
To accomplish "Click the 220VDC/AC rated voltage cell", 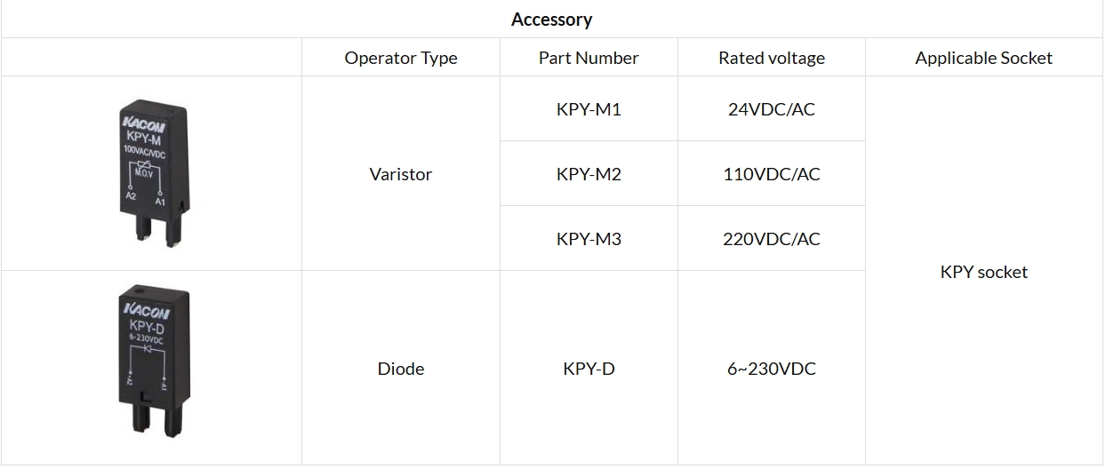I will click(772, 239).
